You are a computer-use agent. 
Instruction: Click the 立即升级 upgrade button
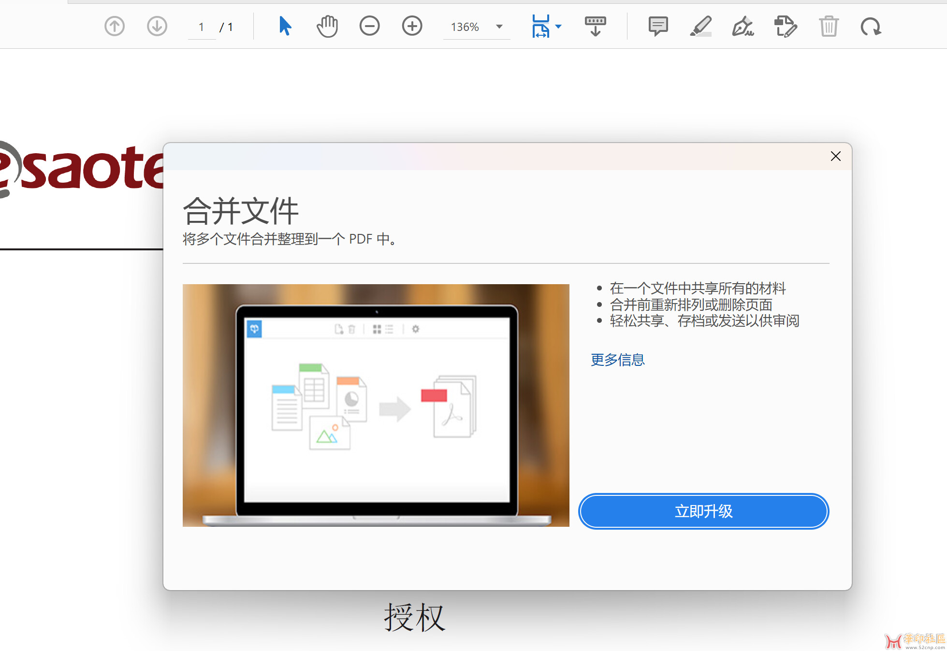(703, 511)
